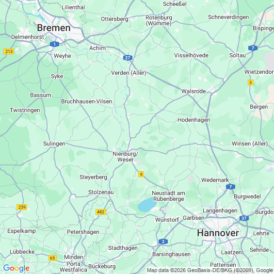Click the Verden (Aller) label
This screenshot has width=274, height=274.
coord(129,73)
